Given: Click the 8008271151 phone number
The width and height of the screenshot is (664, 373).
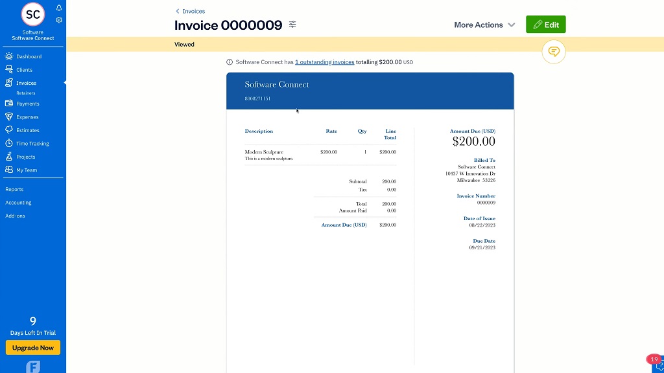Looking at the screenshot, I should (257, 98).
